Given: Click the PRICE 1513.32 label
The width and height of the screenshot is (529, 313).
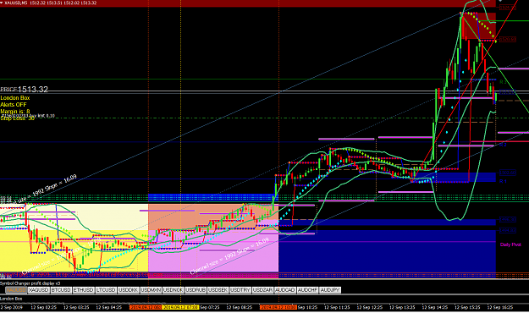Looking at the screenshot, I should point(24,89).
